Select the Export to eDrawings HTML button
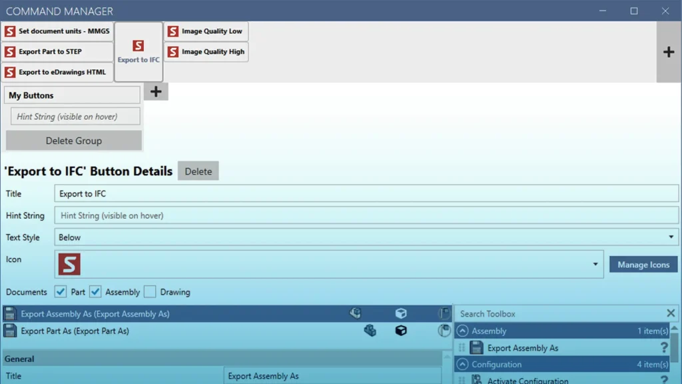The width and height of the screenshot is (682, 384). 57,72
